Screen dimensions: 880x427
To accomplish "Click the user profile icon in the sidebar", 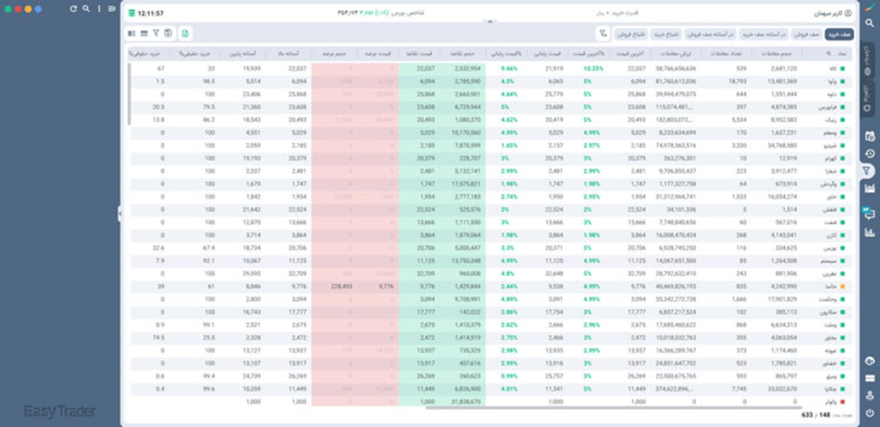I will point(869,396).
